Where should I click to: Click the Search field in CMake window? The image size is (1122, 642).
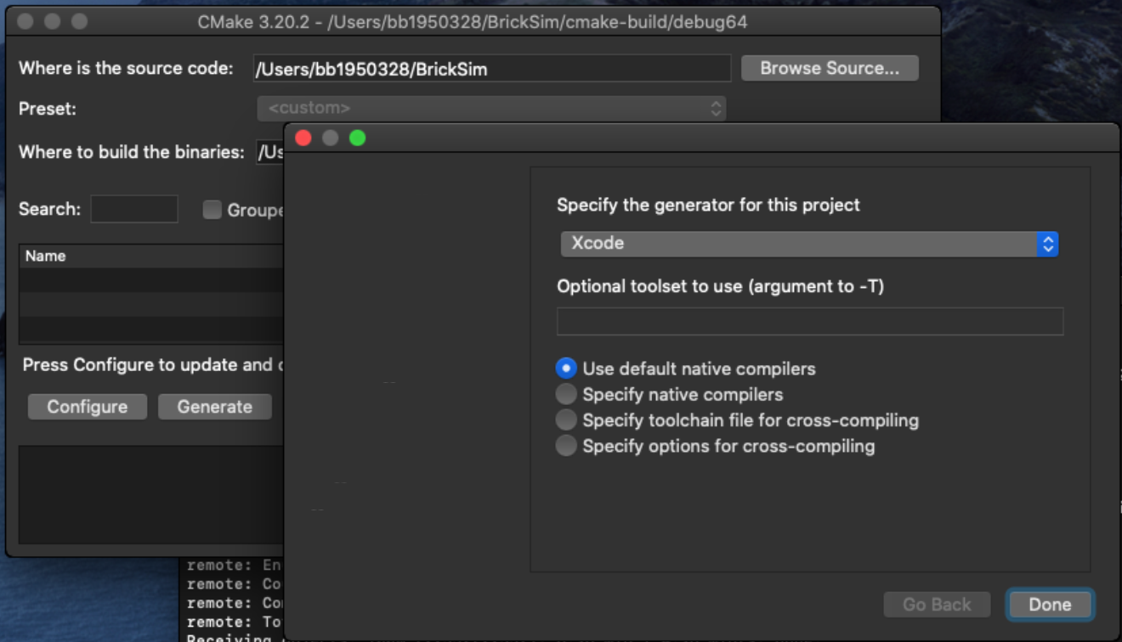click(x=134, y=209)
